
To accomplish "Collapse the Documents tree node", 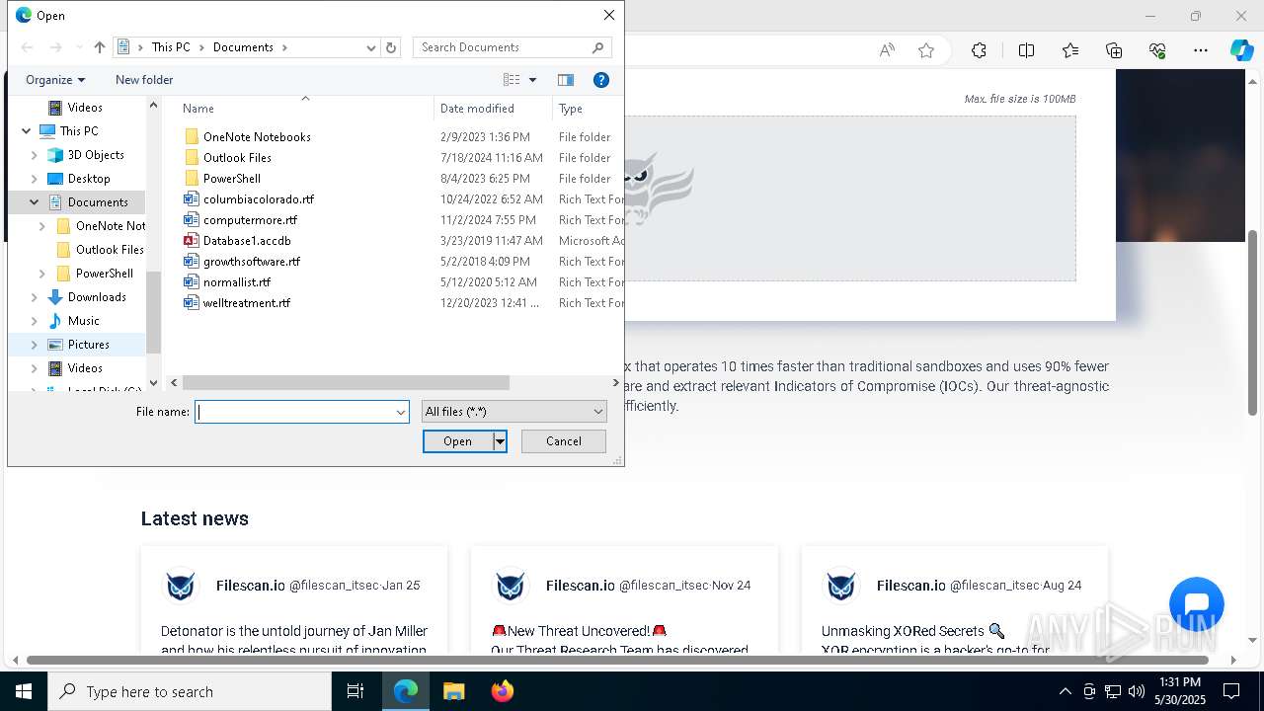I will coord(35,202).
